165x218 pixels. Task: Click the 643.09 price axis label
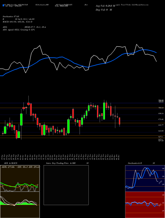tap(161, 131)
